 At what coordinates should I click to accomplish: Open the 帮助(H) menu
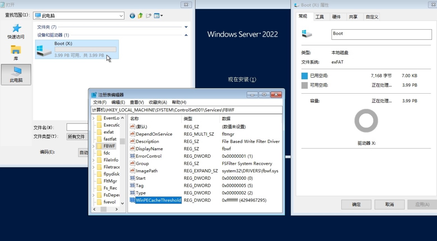coord(179,102)
